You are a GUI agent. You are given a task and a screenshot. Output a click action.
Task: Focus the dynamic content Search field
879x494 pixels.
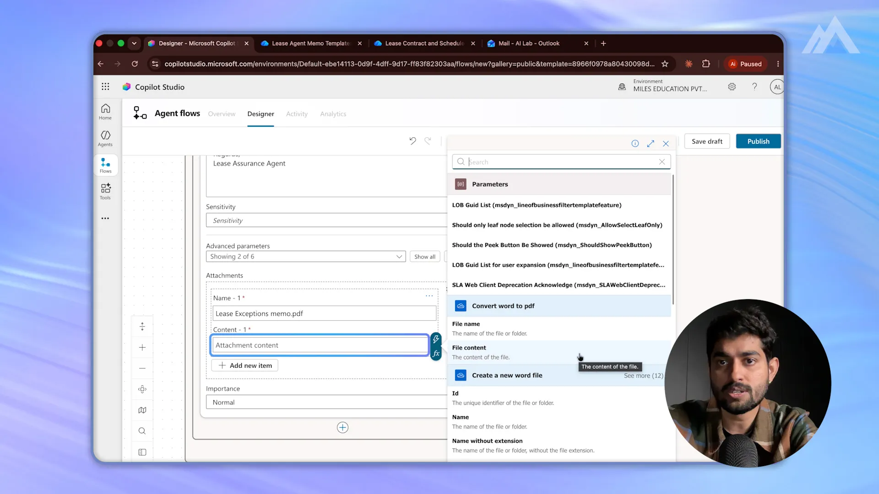[561, 162]
